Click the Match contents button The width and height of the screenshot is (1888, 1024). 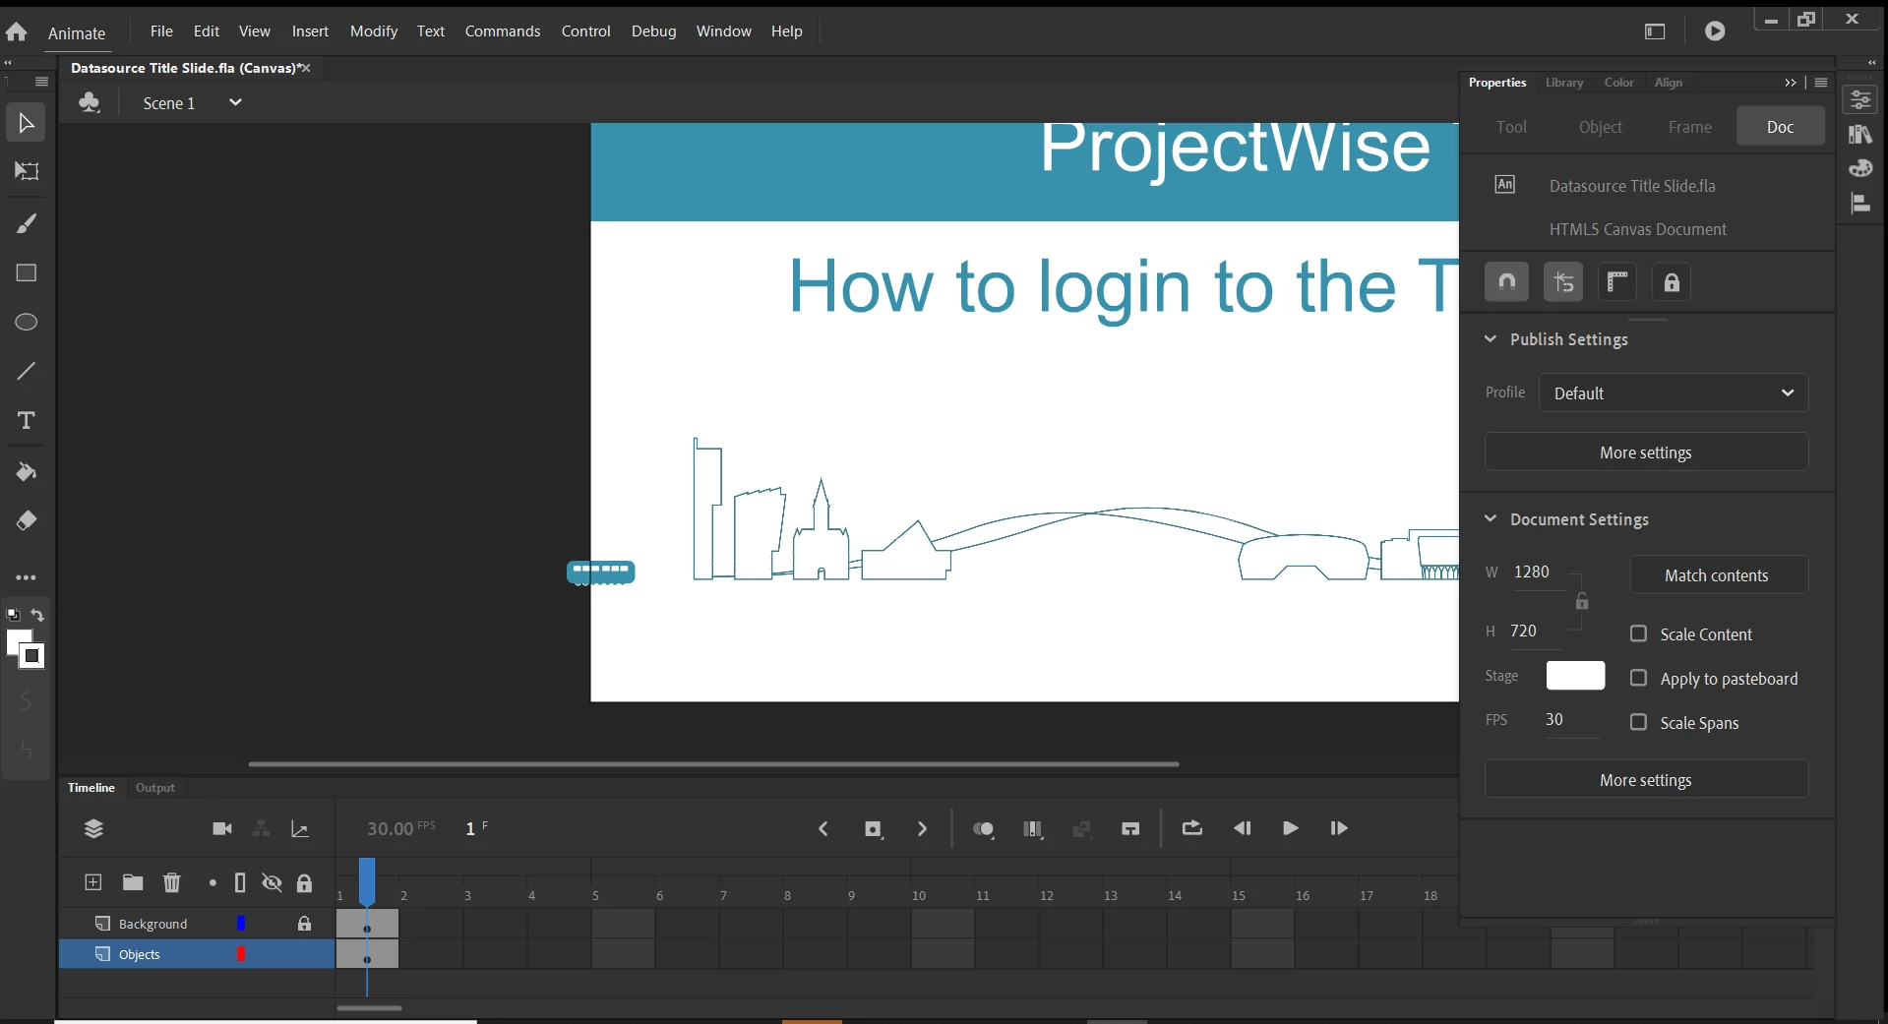[1718, 575]
